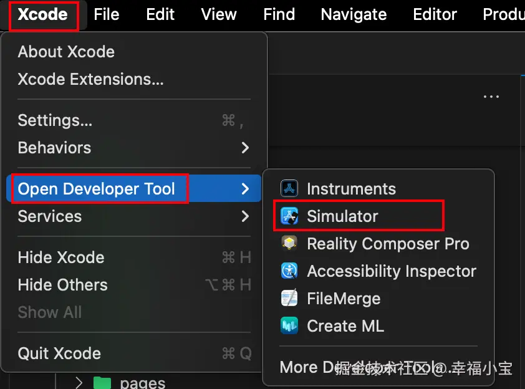
Task: Select Xcode Extensions menu entry
Action: coord(90,79)
